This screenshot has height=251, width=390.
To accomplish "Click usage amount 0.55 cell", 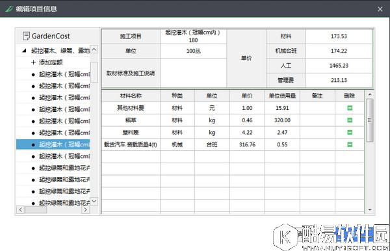I will 282,144.
